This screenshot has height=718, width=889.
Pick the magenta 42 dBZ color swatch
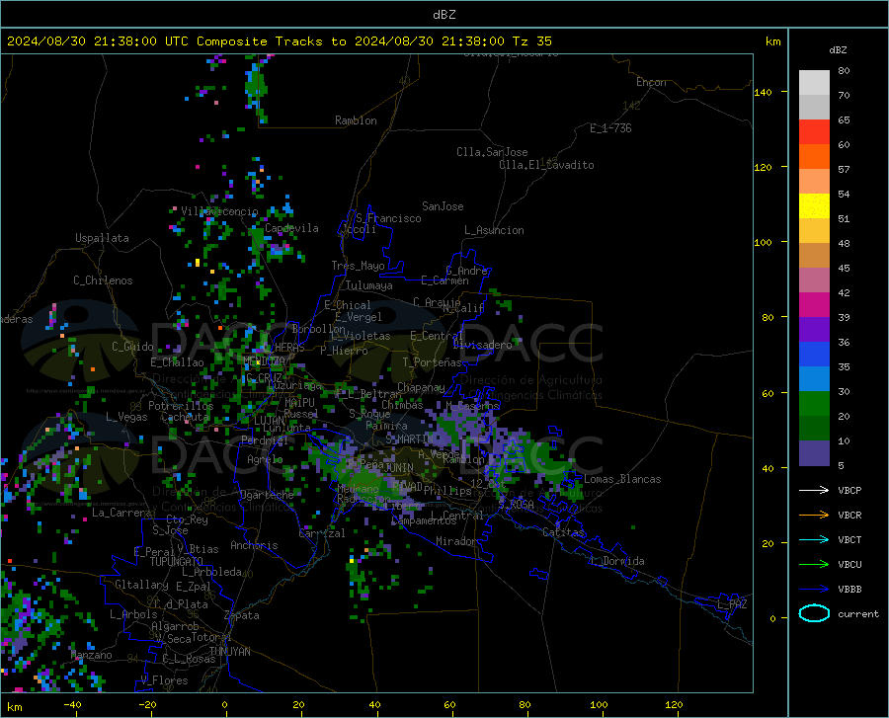click(814, 305)
